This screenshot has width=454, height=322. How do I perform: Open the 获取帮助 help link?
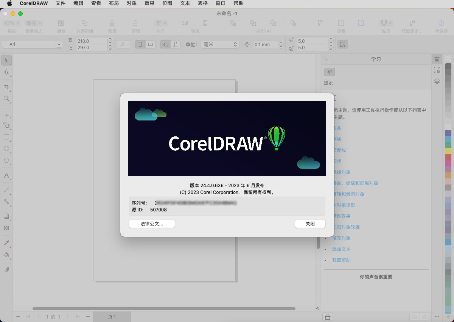click(x=341, y=260)
